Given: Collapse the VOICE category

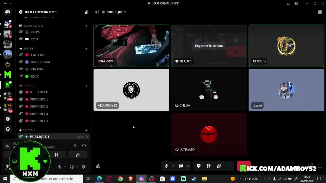Looking at the screenshot, I should pyautogui.click(x=28, y=130).
